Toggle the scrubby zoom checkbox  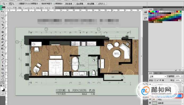54,4
